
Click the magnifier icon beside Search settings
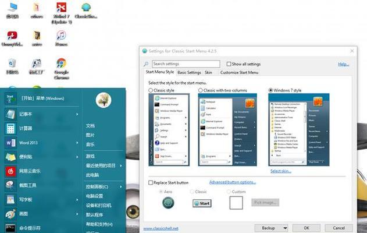click(x=147, y=64)
